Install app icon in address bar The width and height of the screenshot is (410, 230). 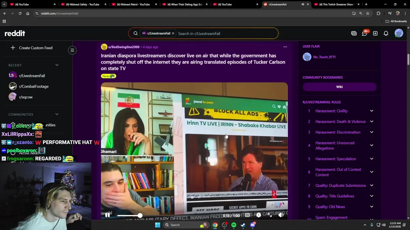click(354, 13)
